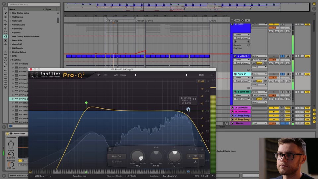Set Korg V monitoring to Off

click(265, 81)
